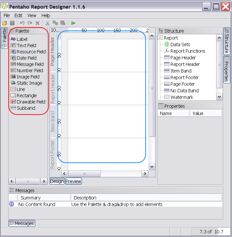Toggle the Palette side panel tab
The height and width of the screenshot is (237, 232).
click(5, 38)
